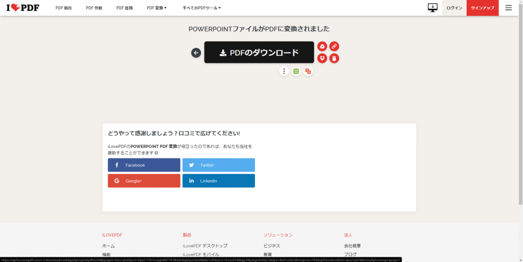Expand the すべてのPDFツール dropdown
The height and width of the screenshot is (262, 523).
click(201, 8)
